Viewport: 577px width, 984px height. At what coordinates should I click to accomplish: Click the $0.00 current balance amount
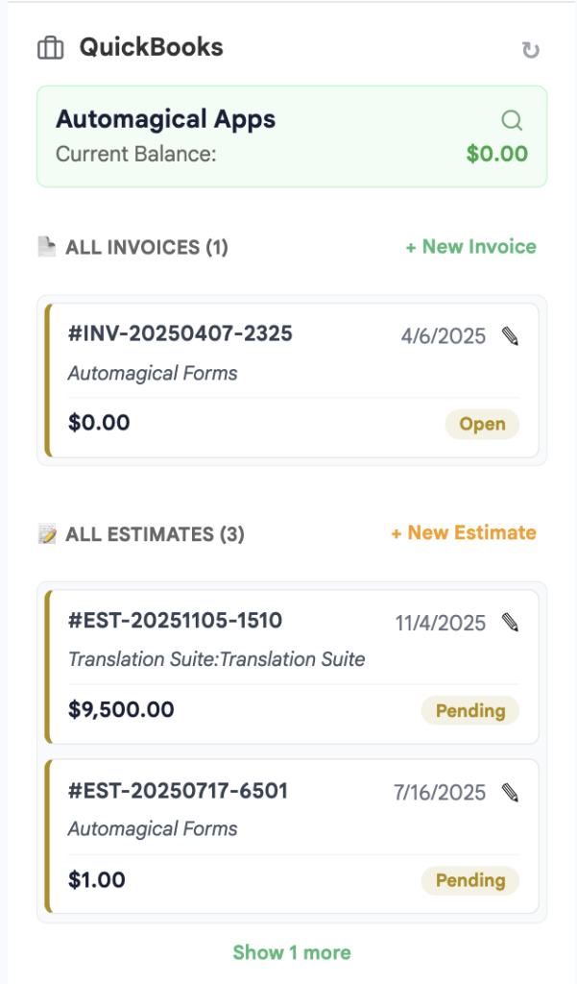click(x=496, y=154)
